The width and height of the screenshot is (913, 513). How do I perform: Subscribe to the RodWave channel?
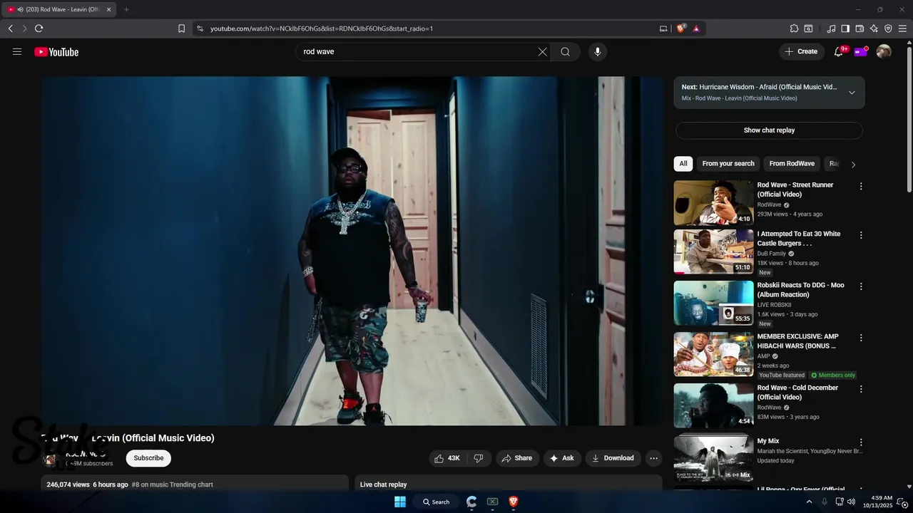tap(148, 458)
